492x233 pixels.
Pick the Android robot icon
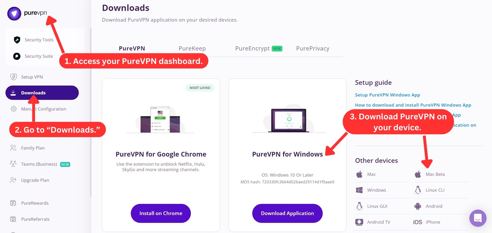(x=418, y=206)
